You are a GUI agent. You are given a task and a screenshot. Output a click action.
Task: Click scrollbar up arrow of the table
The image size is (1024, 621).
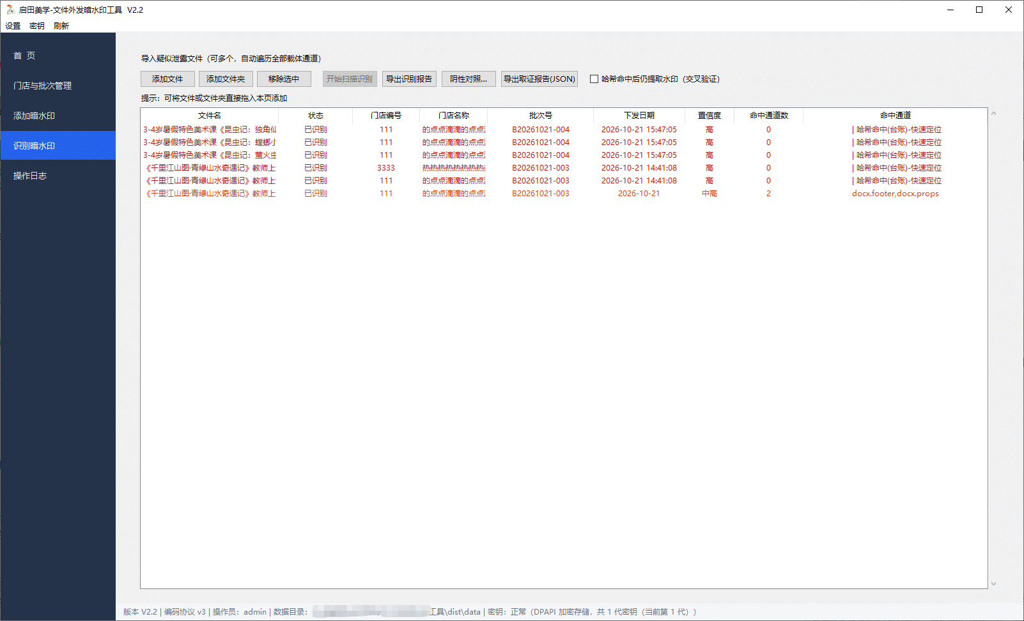[993, 114]
